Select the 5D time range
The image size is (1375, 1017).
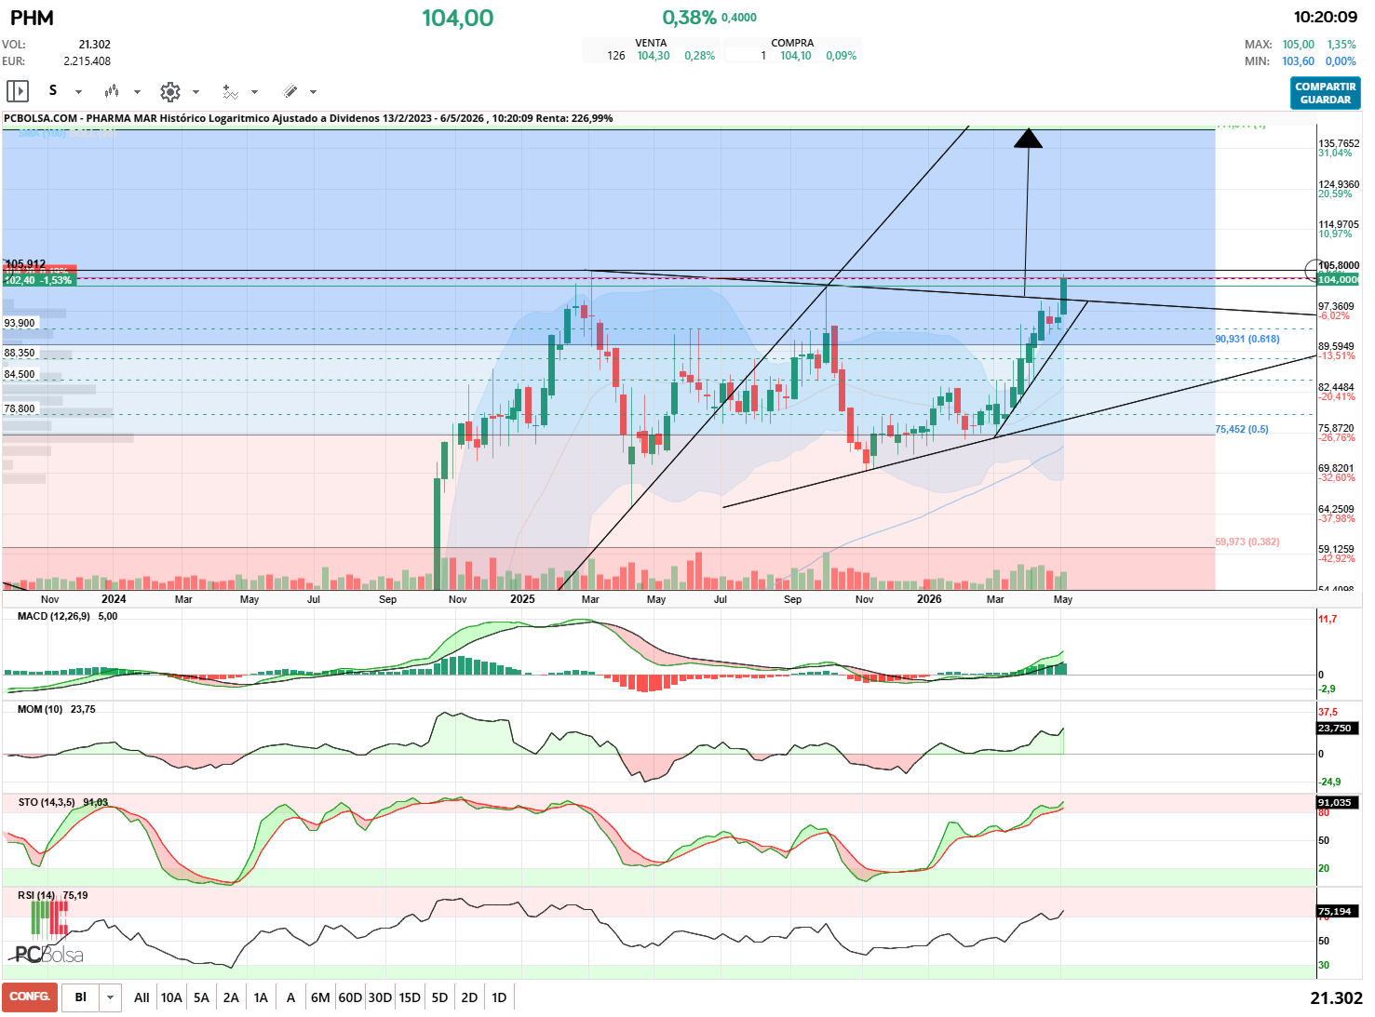point(439,997)
